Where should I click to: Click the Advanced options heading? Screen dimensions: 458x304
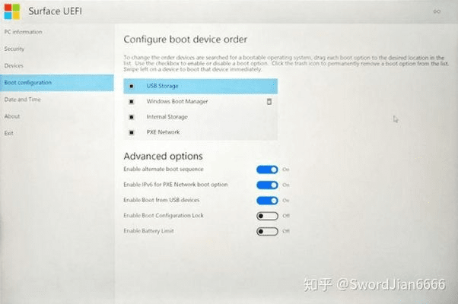point(163,156)
